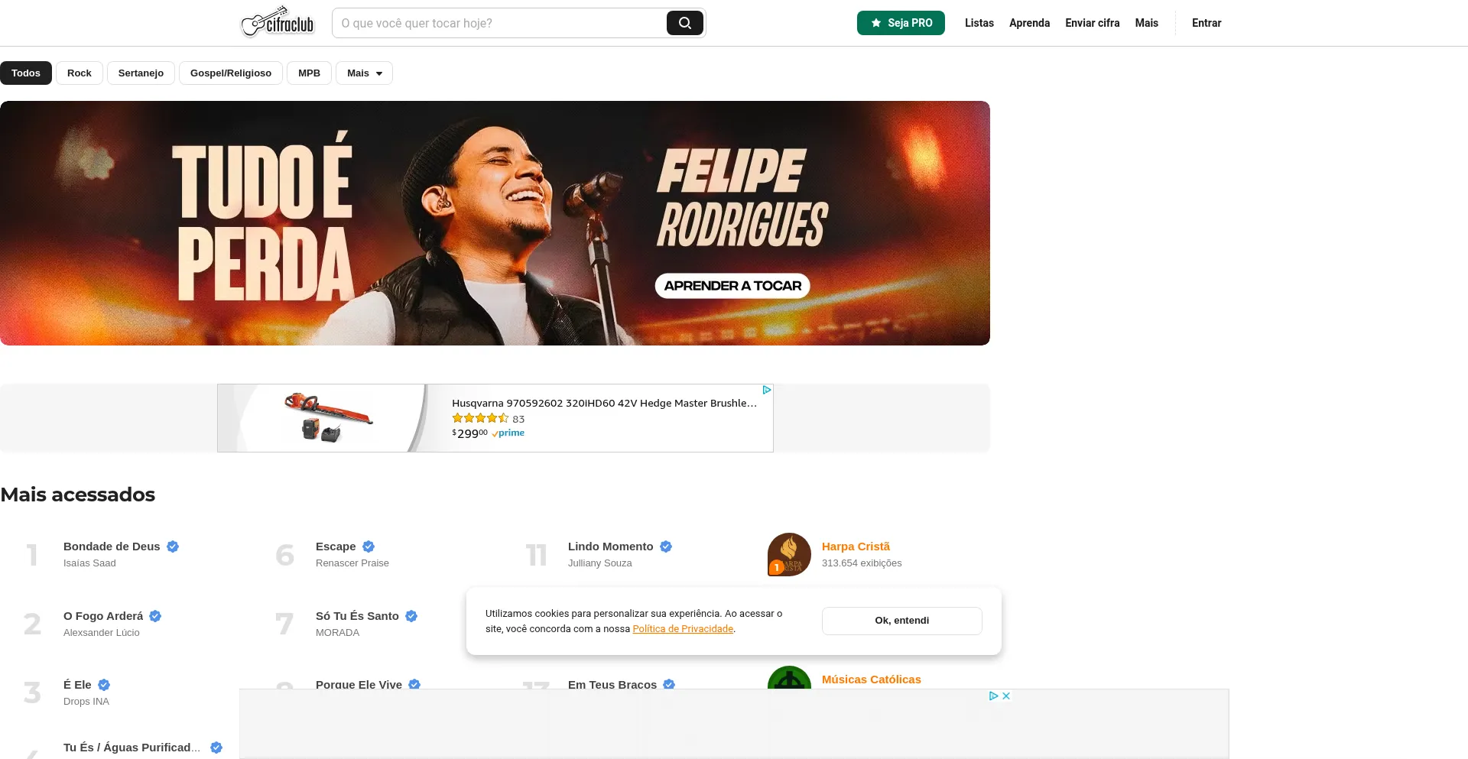Expand the Mais genre filter dropdown
Screen dimensions: 1468x759
tap(364, 73)
